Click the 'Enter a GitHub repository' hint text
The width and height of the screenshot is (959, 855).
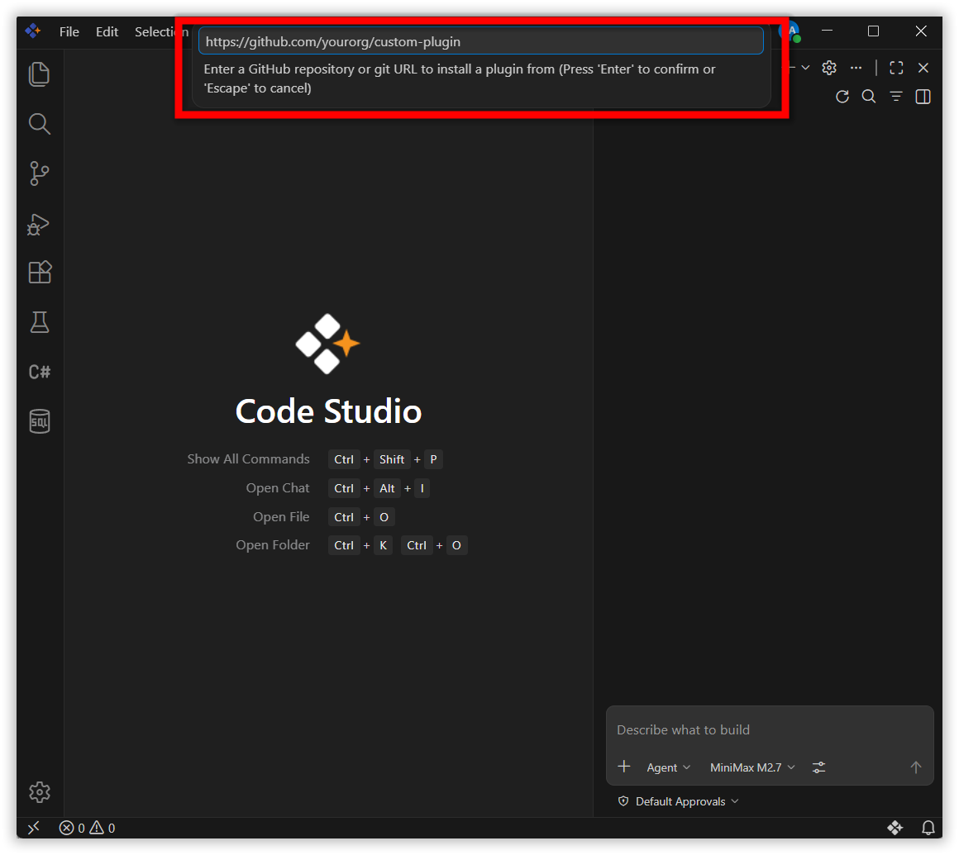(x=460, y=78)
